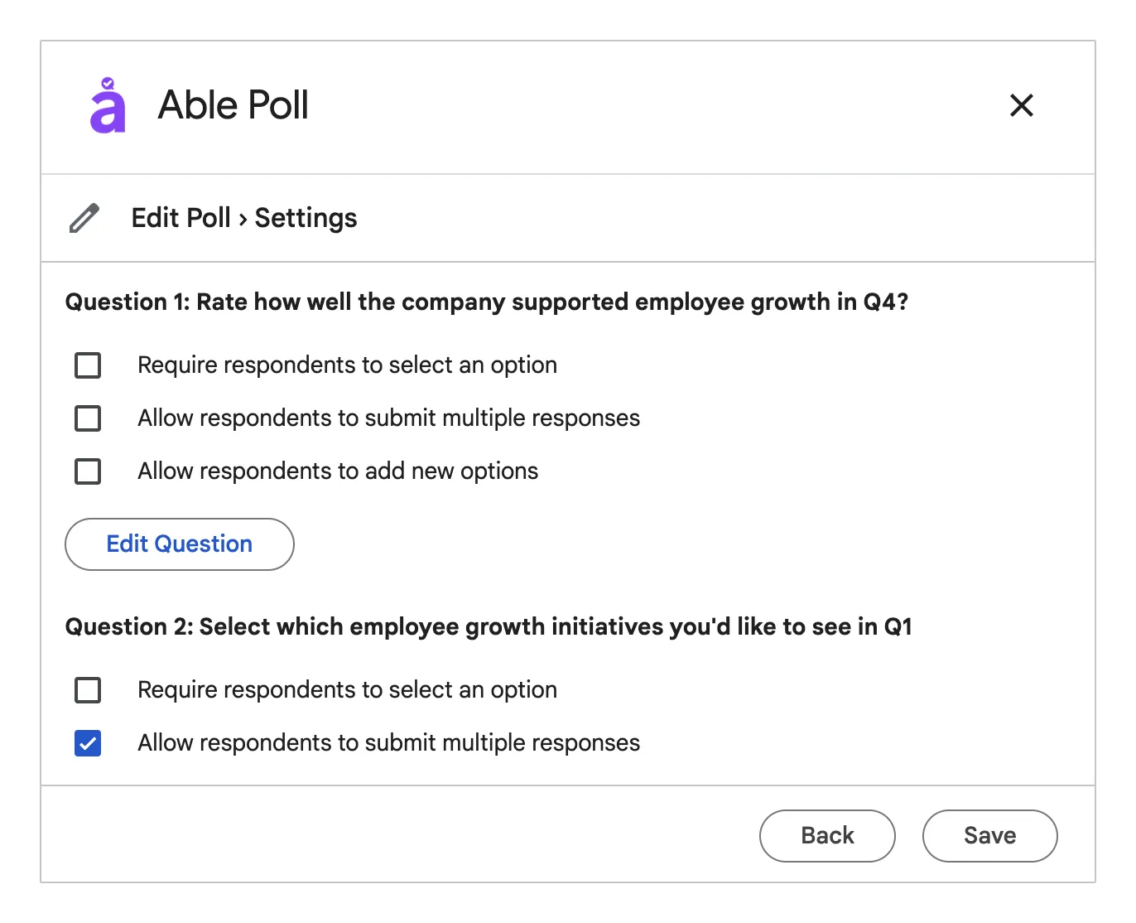The image size is (1136, 923).
Task: Close the Able Poll dialog with the X
Action: [x=1021, y=105]
